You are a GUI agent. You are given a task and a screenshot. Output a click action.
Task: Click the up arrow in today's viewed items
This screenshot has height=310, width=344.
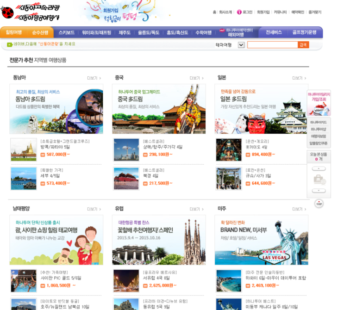[319, 168]
